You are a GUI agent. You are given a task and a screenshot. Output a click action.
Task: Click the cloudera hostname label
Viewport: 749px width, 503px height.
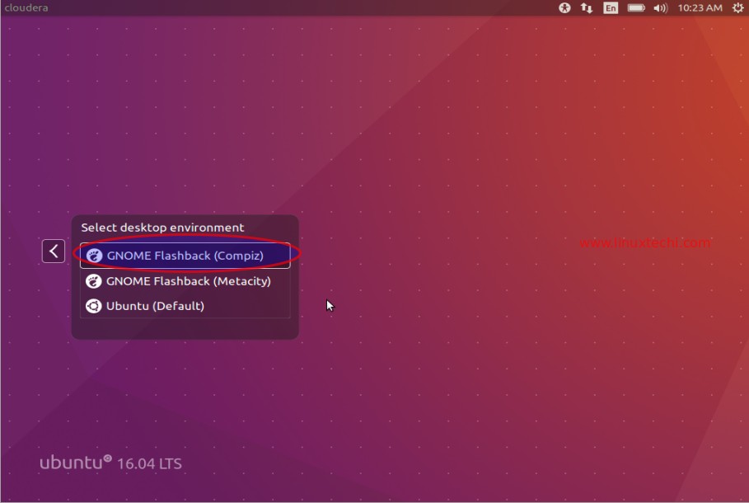click(25, 7)
